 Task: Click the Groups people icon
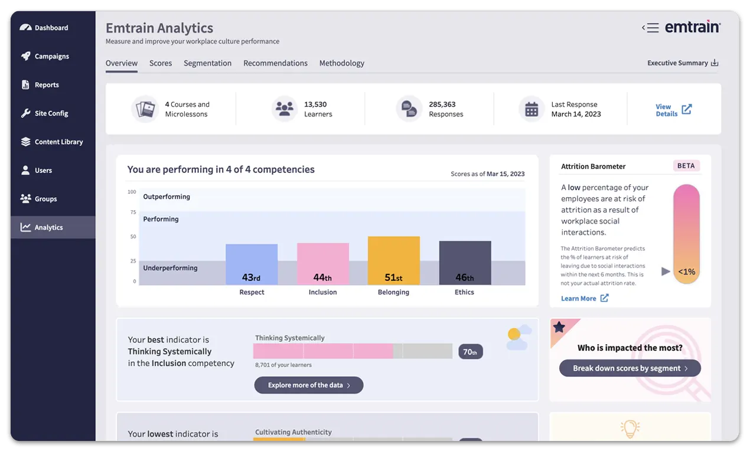(x=25, y=199)
